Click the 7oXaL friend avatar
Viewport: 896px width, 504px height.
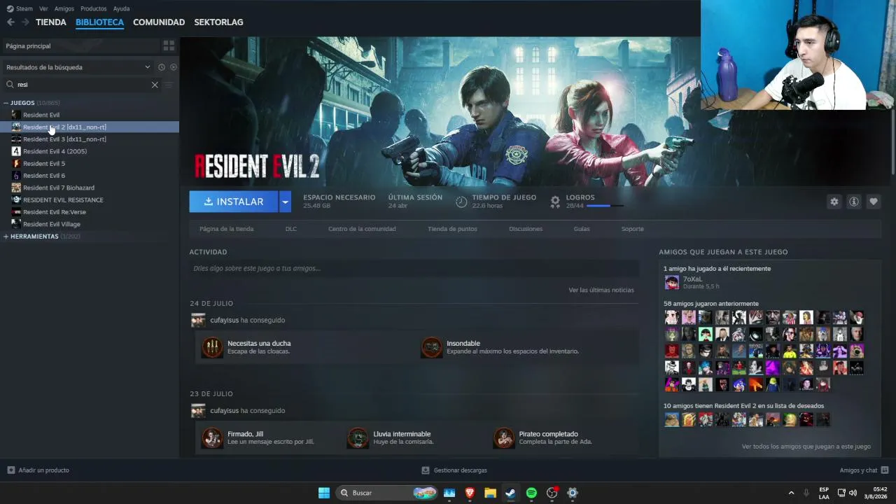coord(672,282)
